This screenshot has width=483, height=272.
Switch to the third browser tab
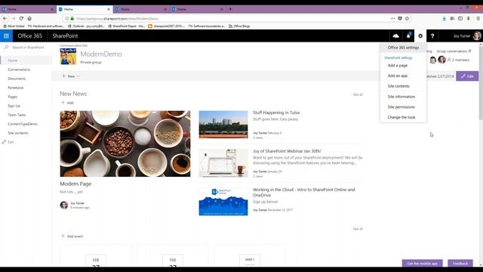click(141, 9)
